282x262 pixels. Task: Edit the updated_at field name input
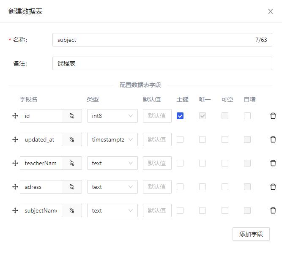pos(41,139)
